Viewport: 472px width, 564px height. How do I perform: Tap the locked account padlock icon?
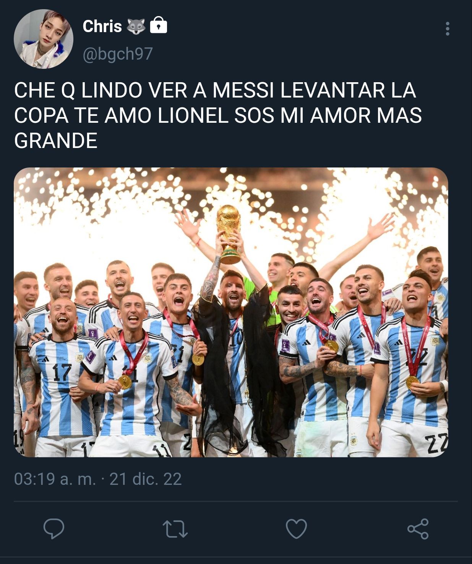tap(158, 25)
